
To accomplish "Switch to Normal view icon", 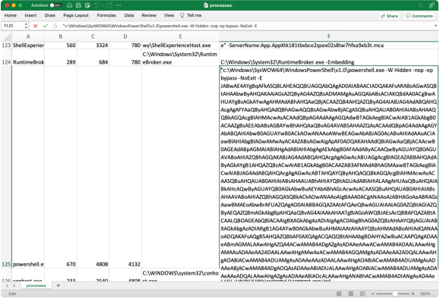I will 339,294.
